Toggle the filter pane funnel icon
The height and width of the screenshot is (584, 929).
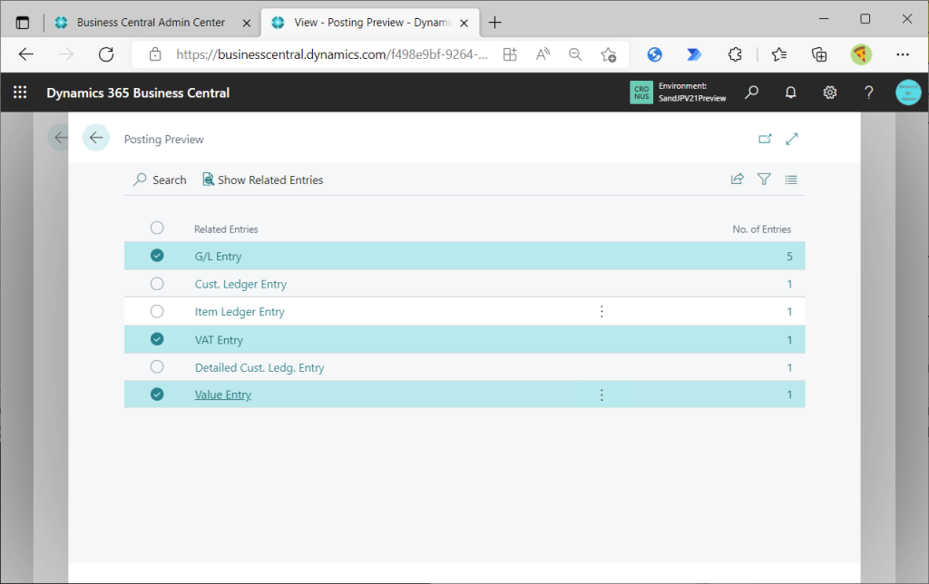click(x=764, y=180)
